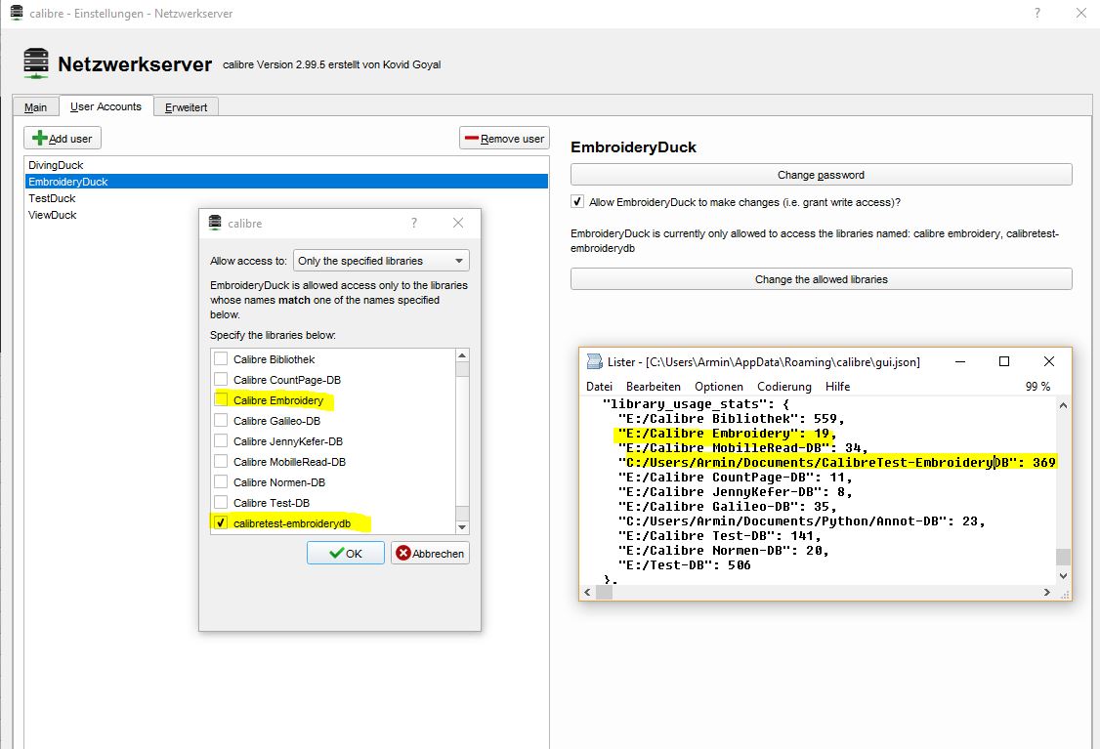
Task: Open the Bearbeiten menu in Lister
Action: click(x=654, y=387)
